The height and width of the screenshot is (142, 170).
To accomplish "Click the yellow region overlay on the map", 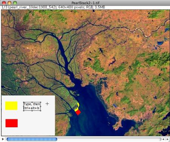I will click(x=78, y=106).
